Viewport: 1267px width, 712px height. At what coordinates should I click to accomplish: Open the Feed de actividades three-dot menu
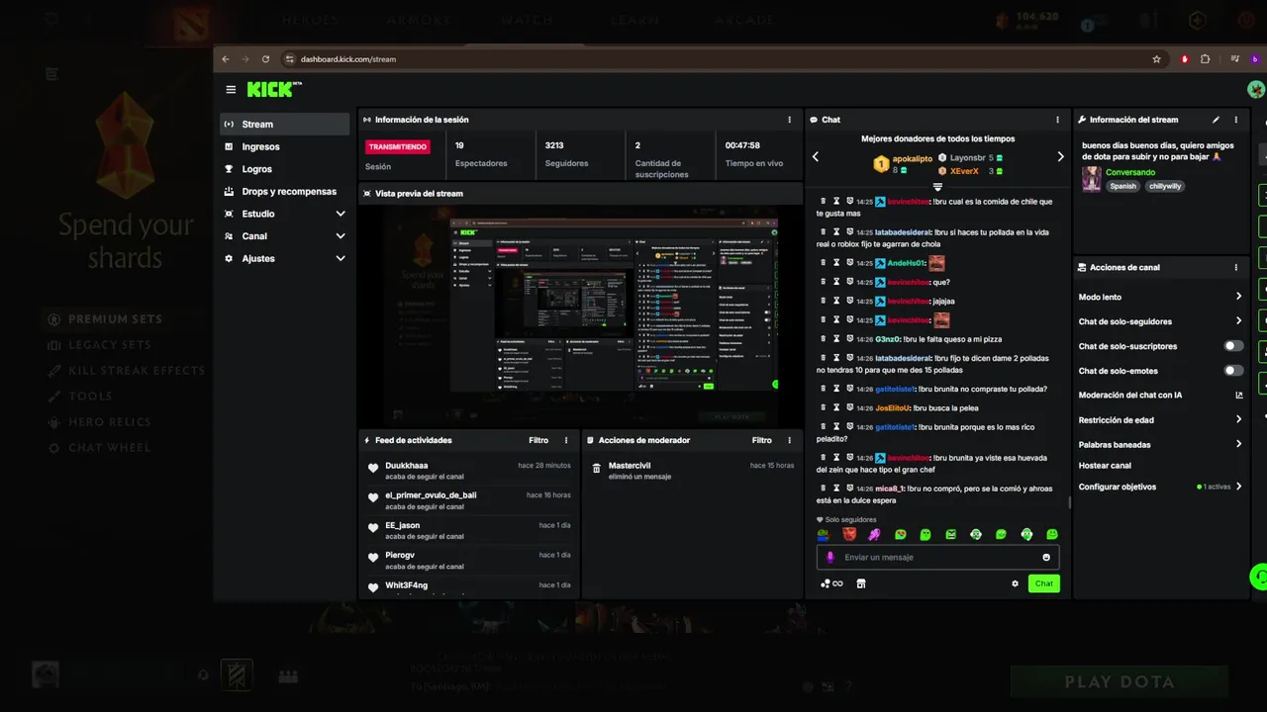[x=566, y=440]
